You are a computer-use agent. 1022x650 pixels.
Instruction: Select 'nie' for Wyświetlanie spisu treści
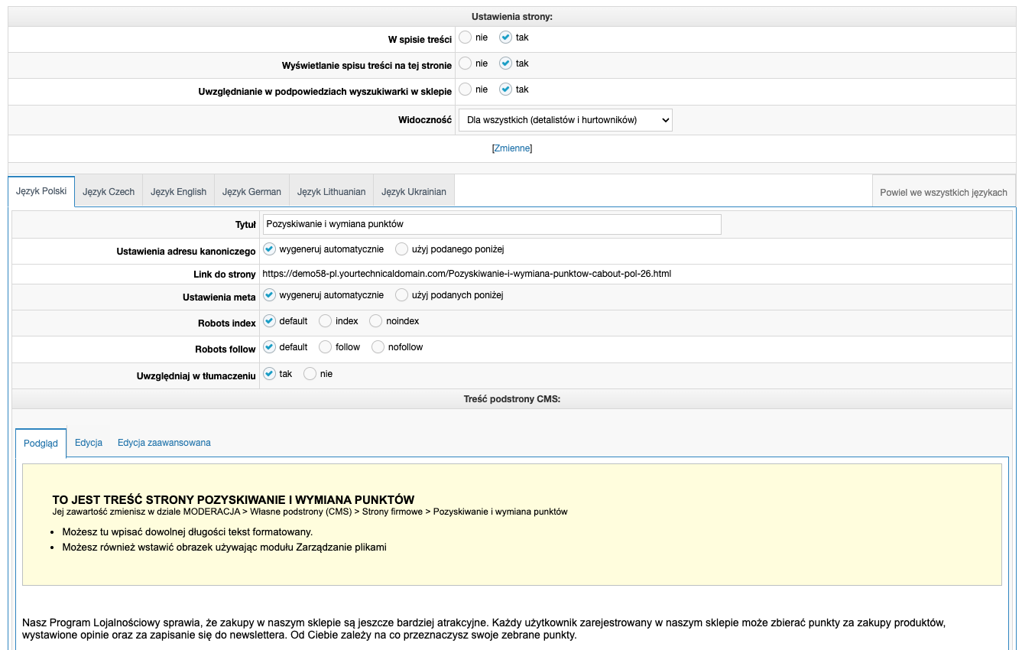[466, 63]
